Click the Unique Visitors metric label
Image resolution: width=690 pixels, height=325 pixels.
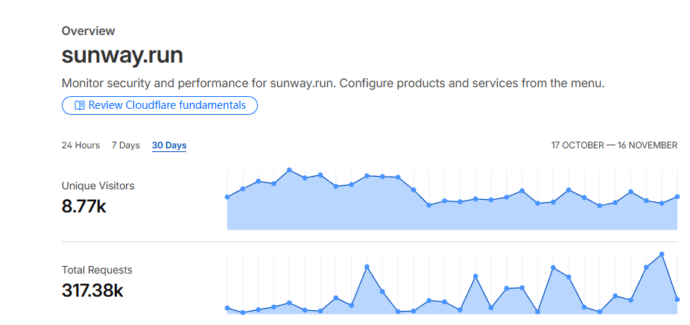coord(98,186)
